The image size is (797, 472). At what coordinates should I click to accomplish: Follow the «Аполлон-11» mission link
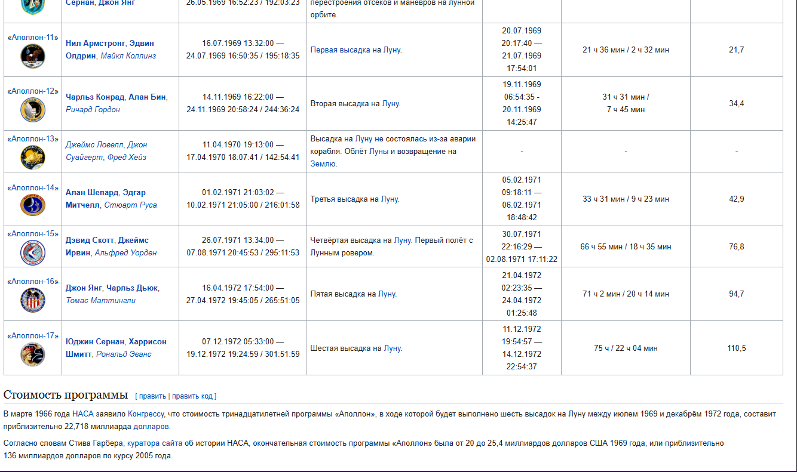pos(33,38)
